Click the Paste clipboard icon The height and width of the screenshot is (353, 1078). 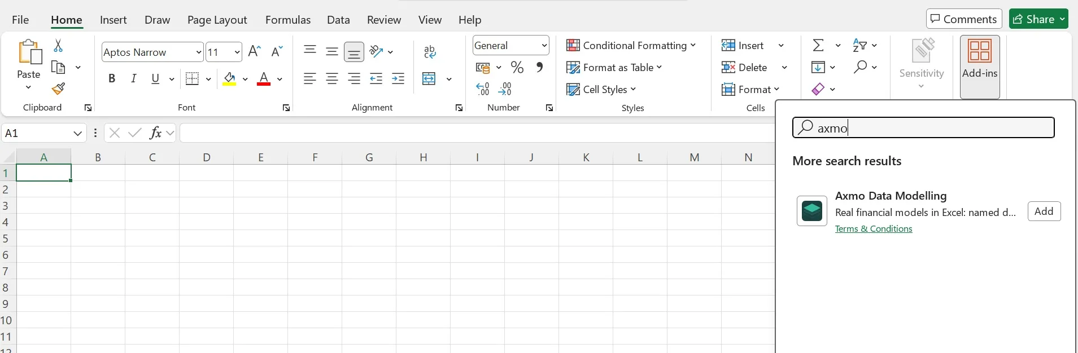pos(29,52)
